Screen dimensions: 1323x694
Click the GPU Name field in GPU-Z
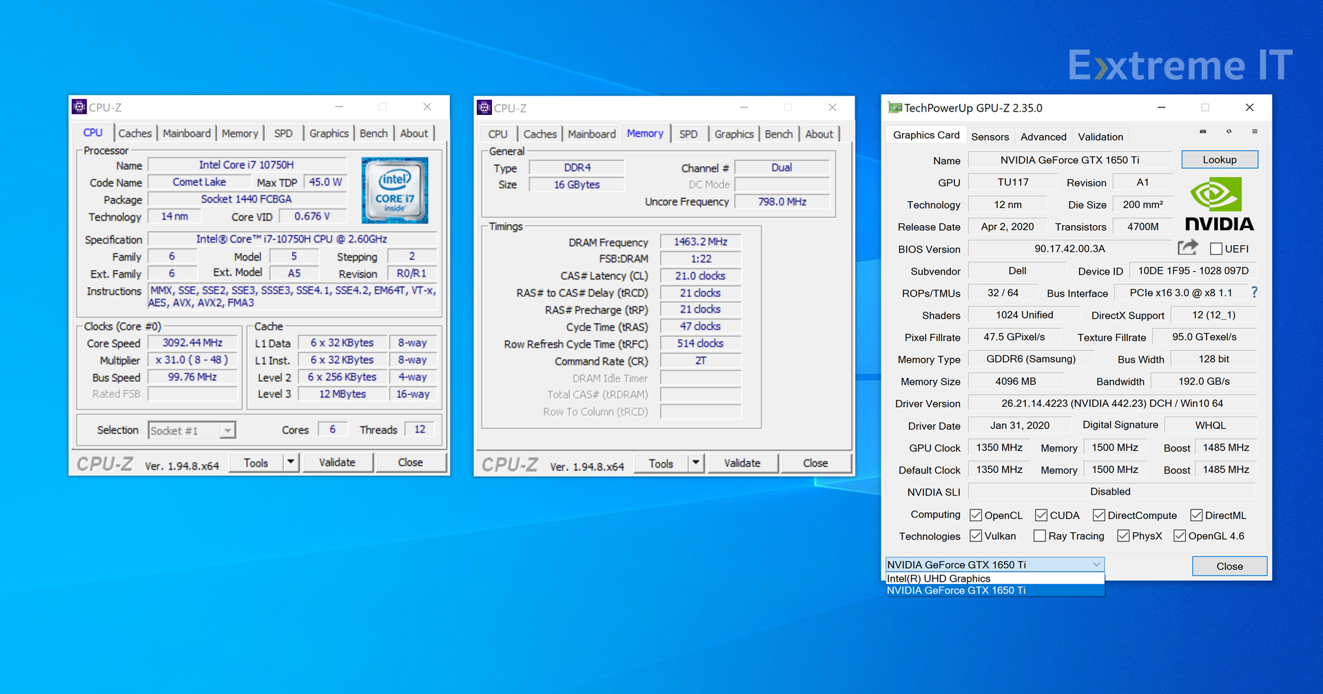point(1069,160)
